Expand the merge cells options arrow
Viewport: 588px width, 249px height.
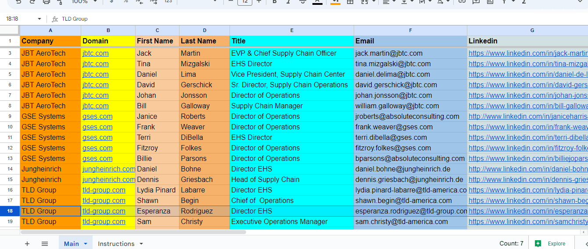coord(373,2)
